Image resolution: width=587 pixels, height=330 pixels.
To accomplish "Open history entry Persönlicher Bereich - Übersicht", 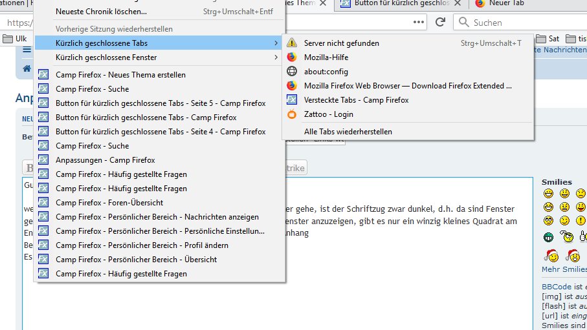I will [x=160, y=260].
